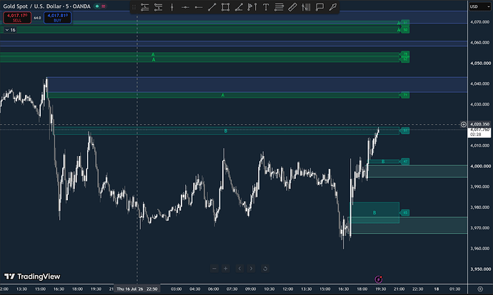The image size is (493, 295).
Task: Expand the 16 indicators legend chevron
Action: pyautogui.click(x=7, y=30)
